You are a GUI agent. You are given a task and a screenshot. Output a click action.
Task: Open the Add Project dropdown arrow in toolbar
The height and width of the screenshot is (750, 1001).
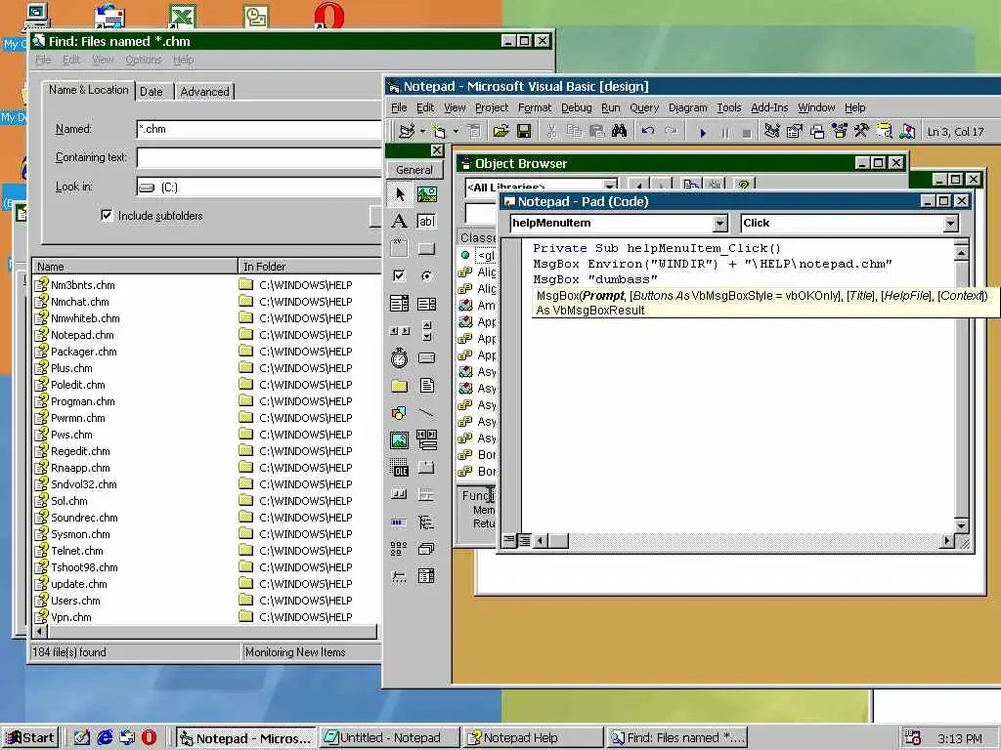(x=422, y=132)
